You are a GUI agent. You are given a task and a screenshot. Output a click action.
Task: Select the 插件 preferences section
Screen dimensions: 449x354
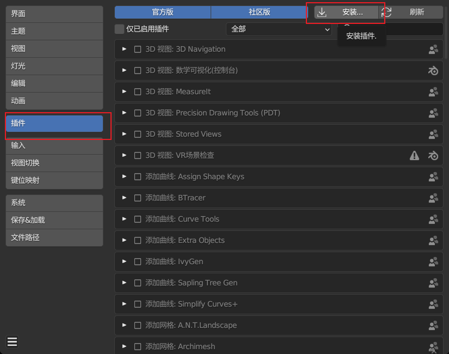click(x=54, y=124)
